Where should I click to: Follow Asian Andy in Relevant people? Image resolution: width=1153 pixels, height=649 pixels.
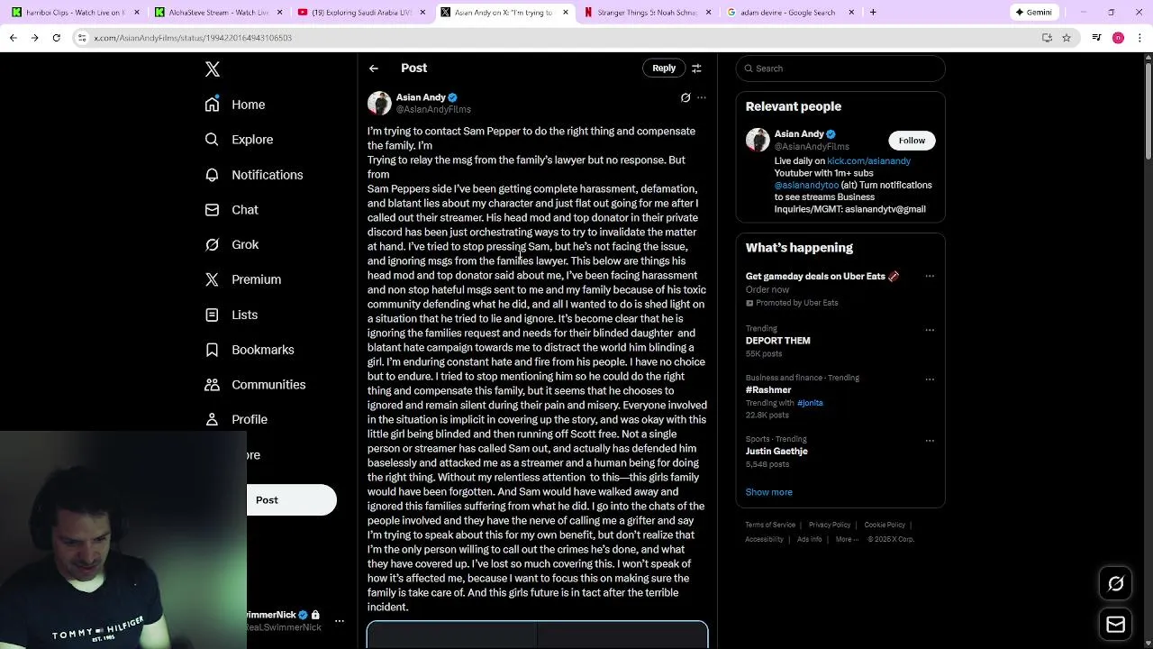click(912, 141)
